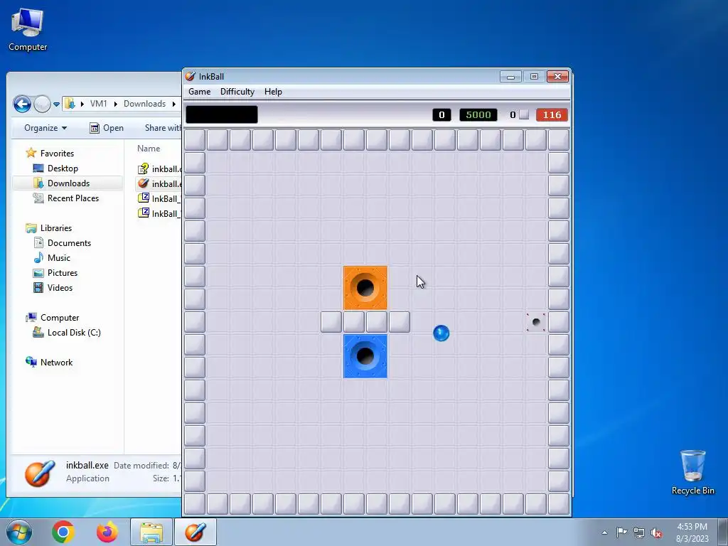Open the Help menu in InkBall
728x546 pixels.
coord(273,92)
